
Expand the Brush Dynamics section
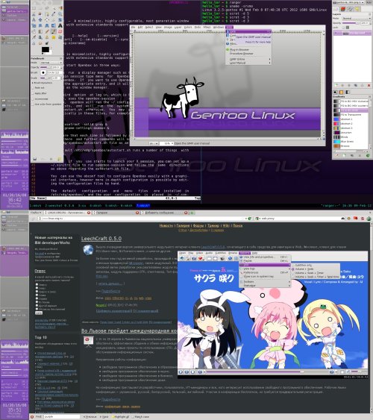[42, 83]
